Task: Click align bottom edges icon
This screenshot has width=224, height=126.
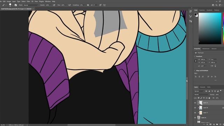Action: point(215,77)
